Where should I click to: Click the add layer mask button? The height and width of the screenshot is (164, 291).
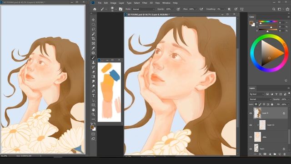pos(265,154)
